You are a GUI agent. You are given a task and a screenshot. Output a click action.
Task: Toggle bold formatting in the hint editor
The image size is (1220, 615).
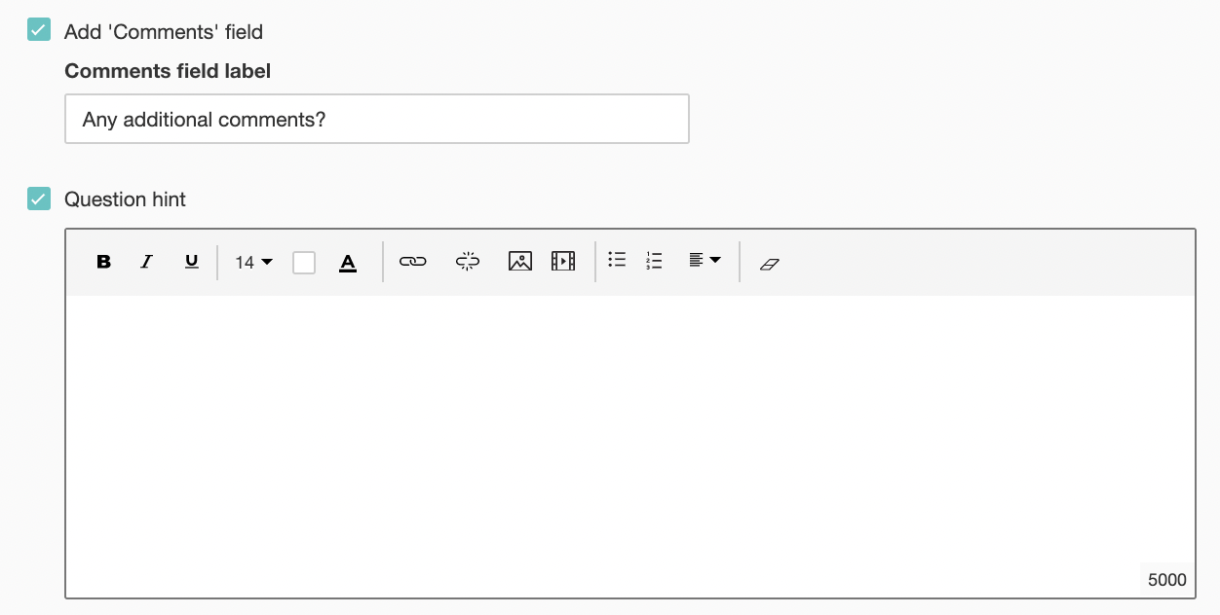point(104,262)
